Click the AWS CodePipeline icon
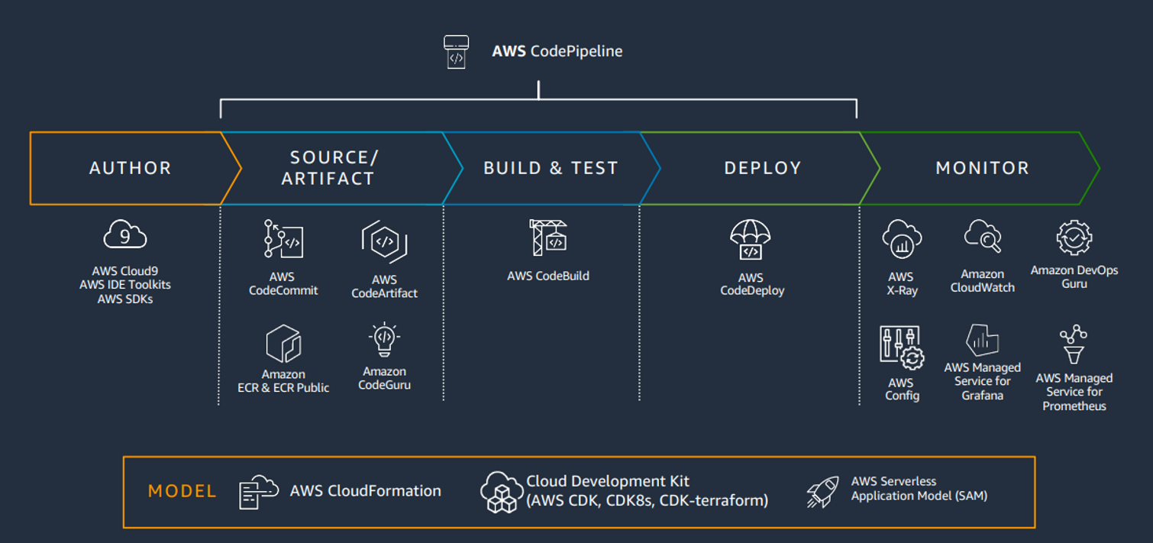 (456, 52)
